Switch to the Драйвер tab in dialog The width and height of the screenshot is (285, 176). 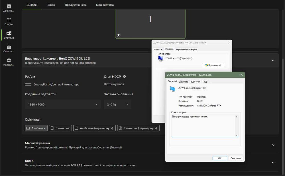tap(184, 82)
